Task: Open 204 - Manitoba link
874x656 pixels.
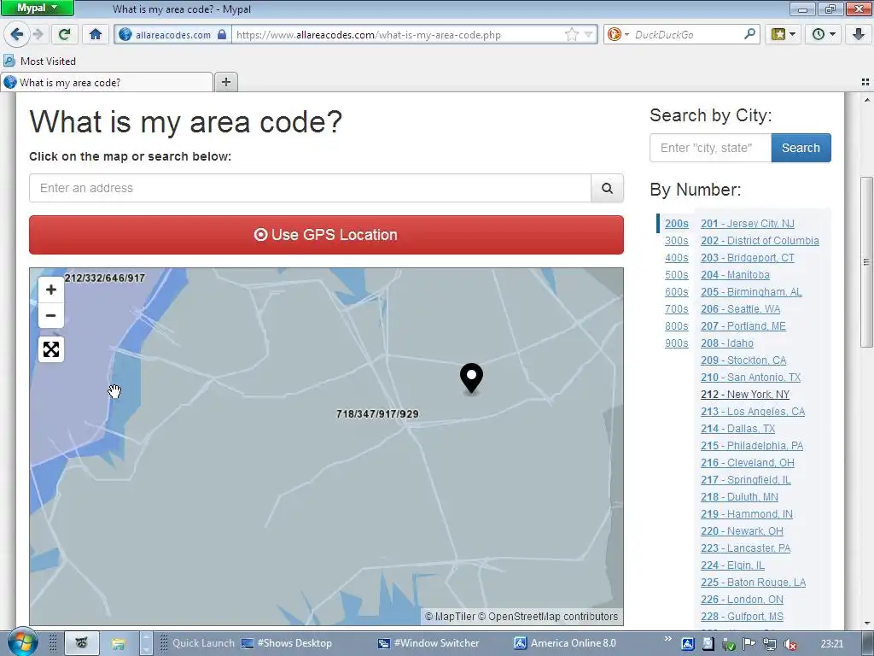Action: point(735,275)
